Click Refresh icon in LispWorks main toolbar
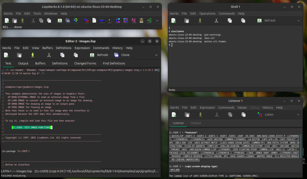 coord(60,20)
